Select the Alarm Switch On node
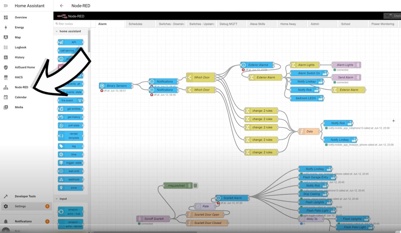This screenshot has width=401, height=233. point(309,73)
